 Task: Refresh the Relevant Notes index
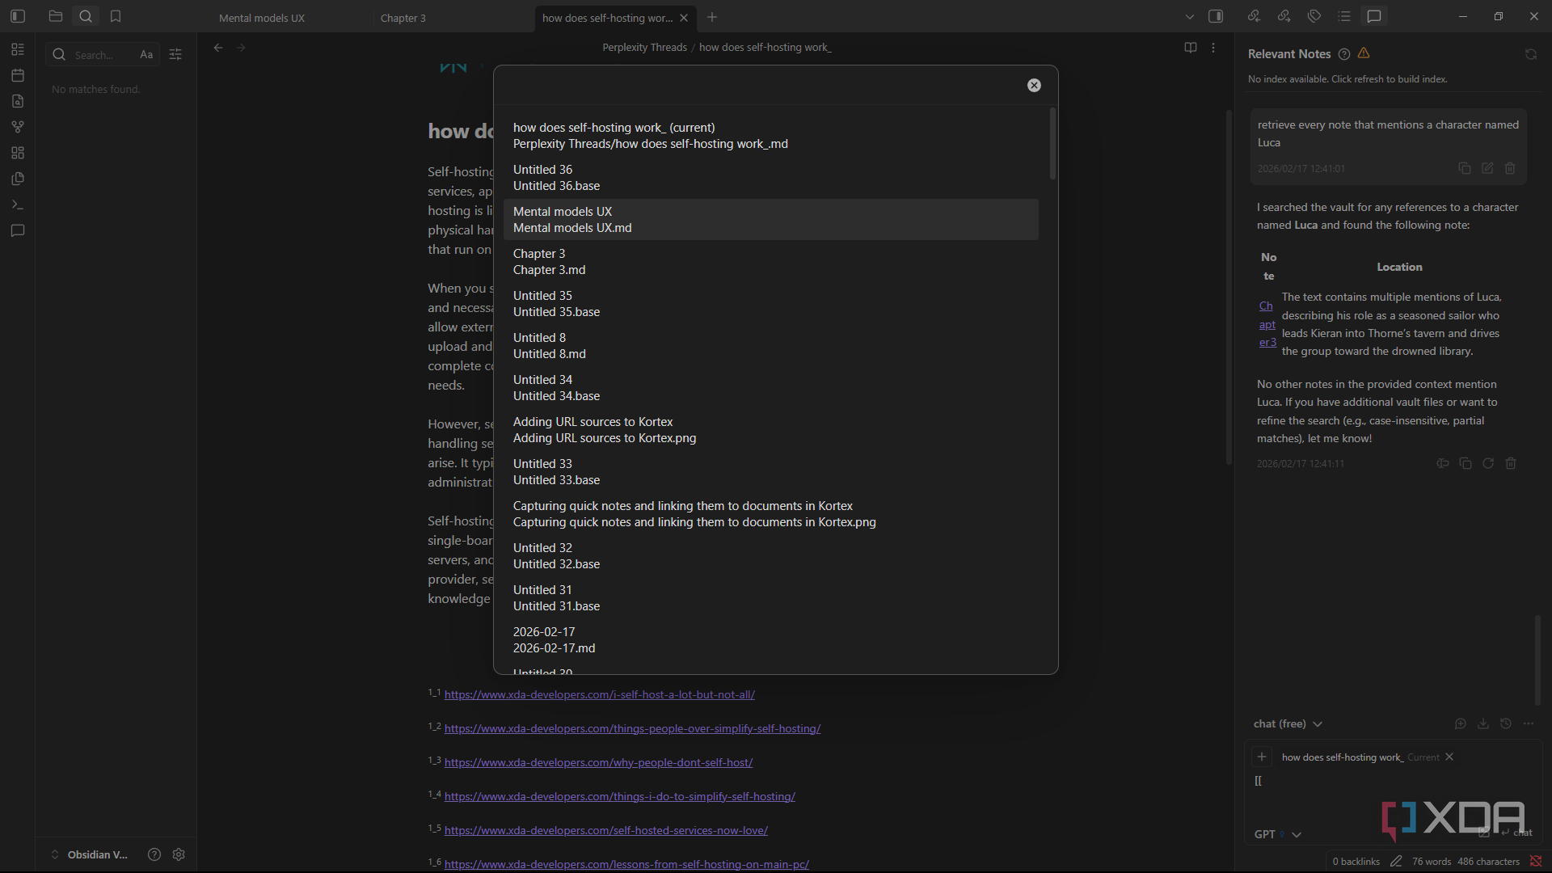(x=1531, y=54)
